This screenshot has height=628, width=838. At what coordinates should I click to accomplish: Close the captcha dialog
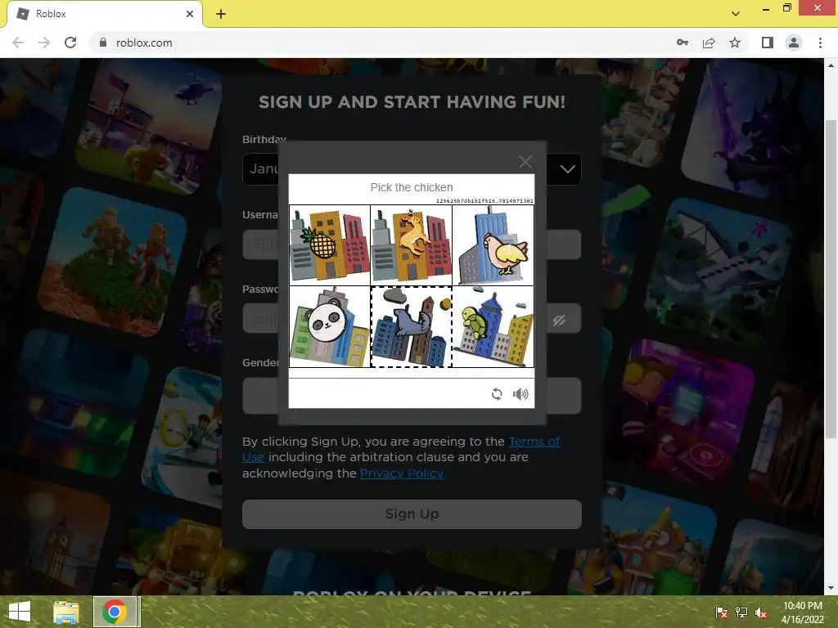pyautogui.click(x=525, y=162)
